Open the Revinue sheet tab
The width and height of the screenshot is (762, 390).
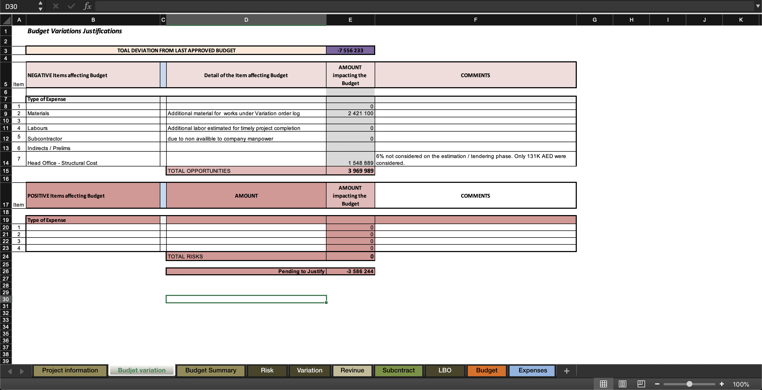click(x=352, y=370)
